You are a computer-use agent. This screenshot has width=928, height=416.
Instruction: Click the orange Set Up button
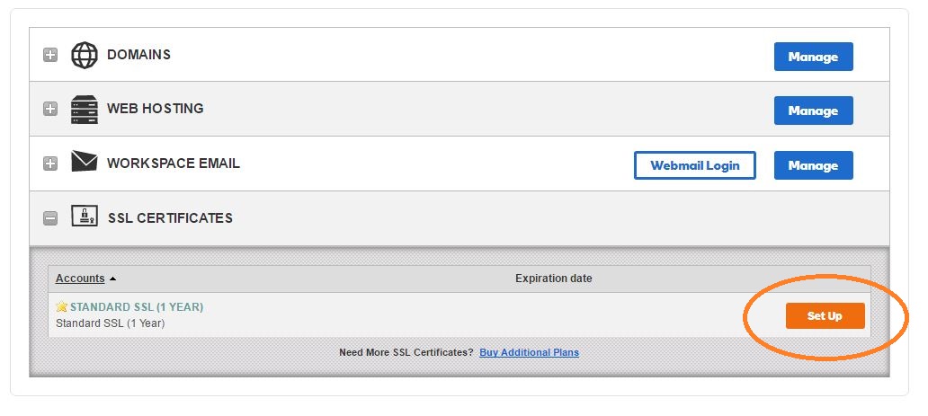coord(825,315)
